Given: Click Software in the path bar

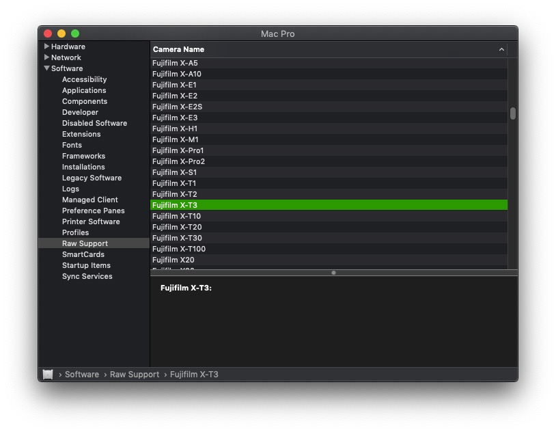Looking at the screenshot, I should 82,374.
